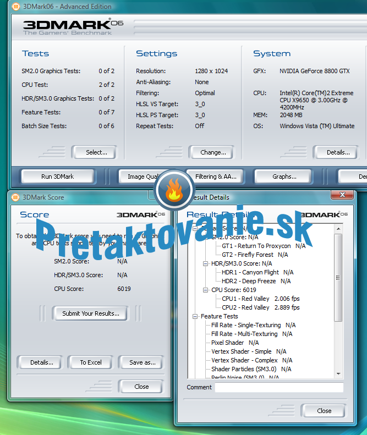Collapse the Feature Tests tree node
367x435 pixels.
tap(195, 316)
